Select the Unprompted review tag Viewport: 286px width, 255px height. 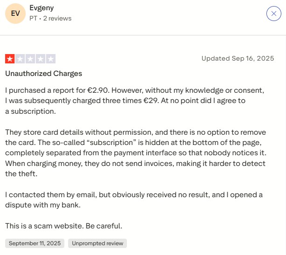click(x=98, y=243)
